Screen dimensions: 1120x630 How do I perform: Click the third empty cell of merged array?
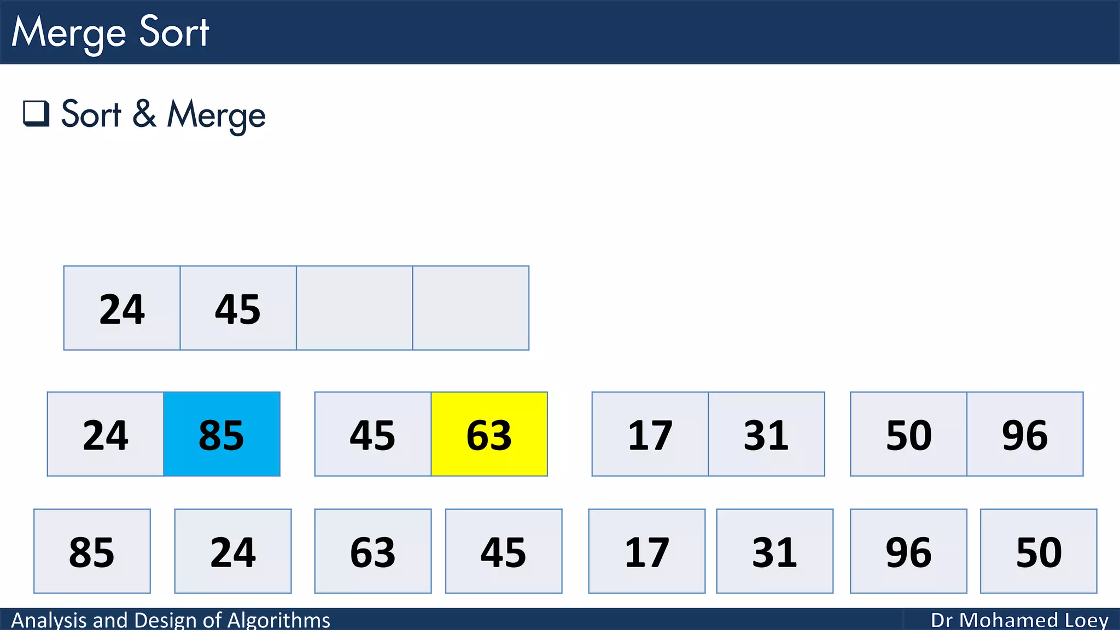click(354, 308)
